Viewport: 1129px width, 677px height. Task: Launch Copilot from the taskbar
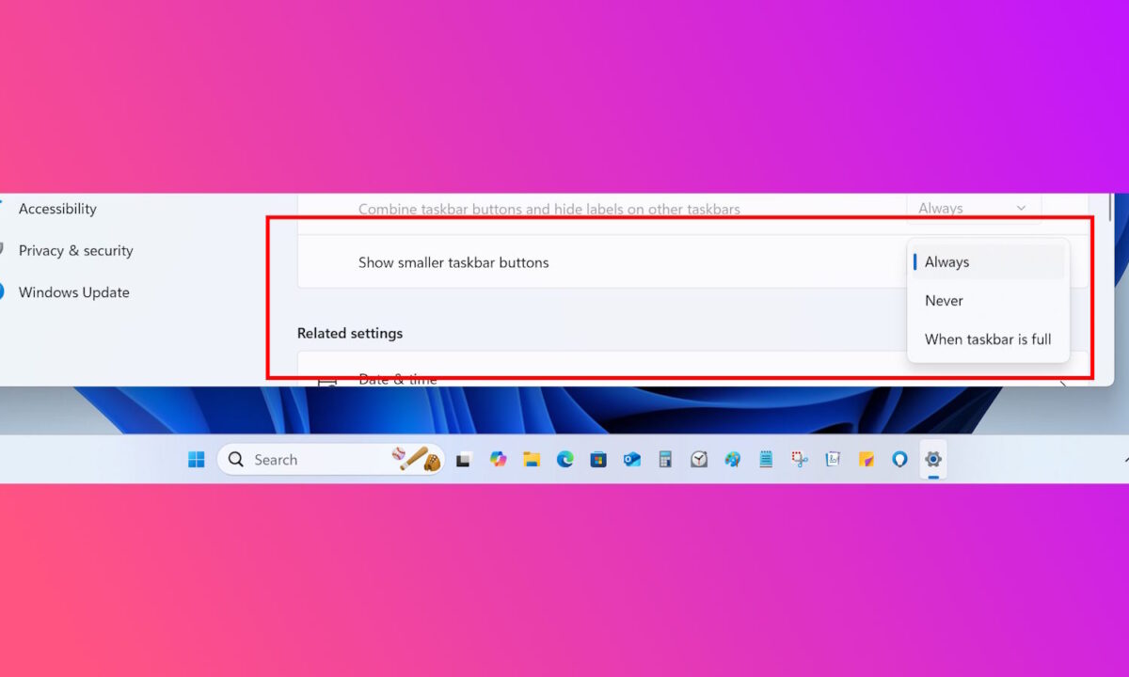pos(499,459)
